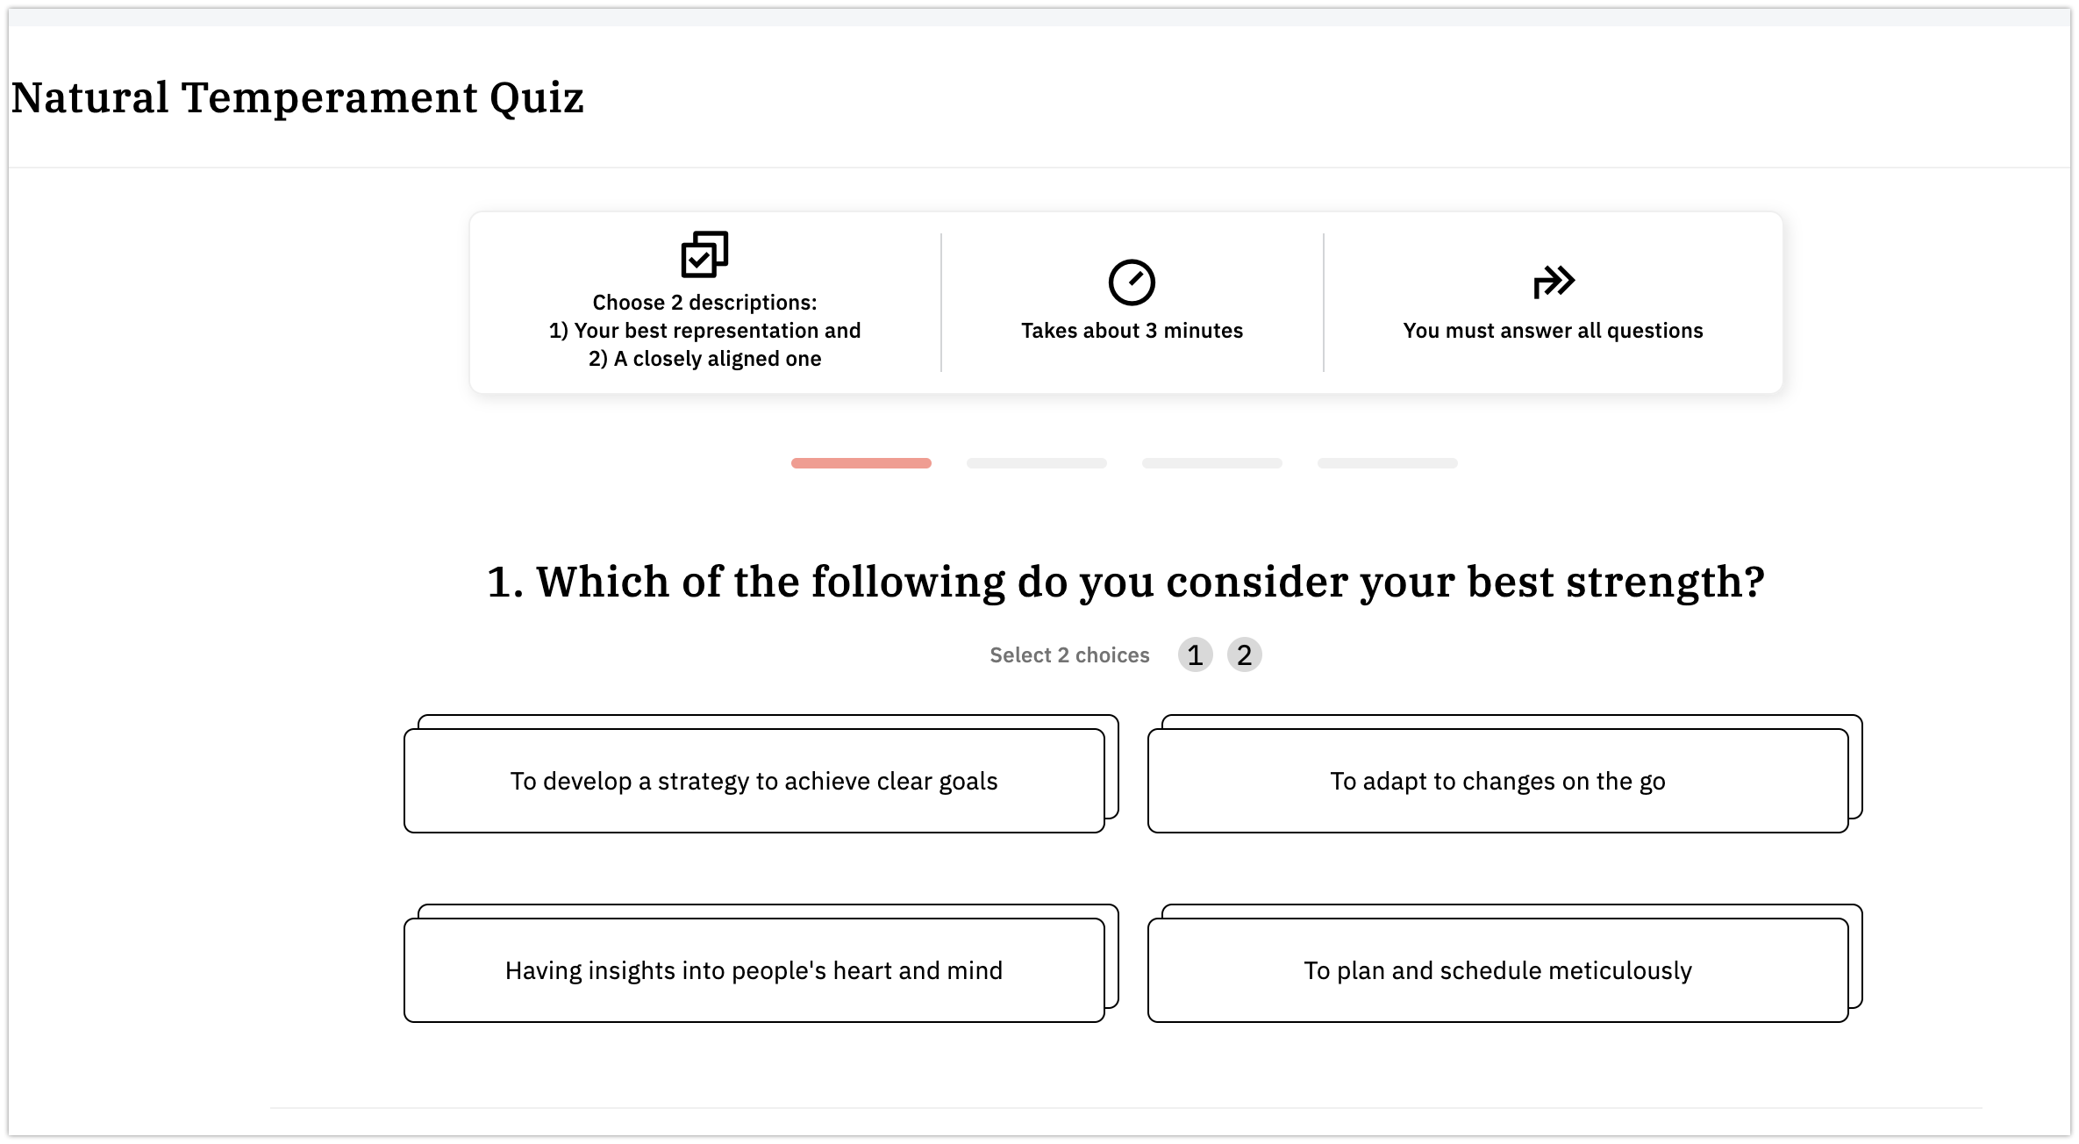The image size is (2079, 1144).
Task: Click the 'Takes about 3 minutes' text
Action: [x=1132, y=331]
